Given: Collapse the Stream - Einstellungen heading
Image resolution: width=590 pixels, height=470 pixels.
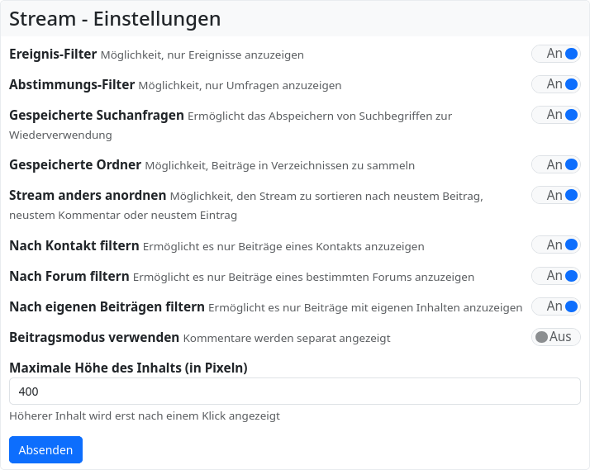Looking at the screenshot, I should [115, 18].
